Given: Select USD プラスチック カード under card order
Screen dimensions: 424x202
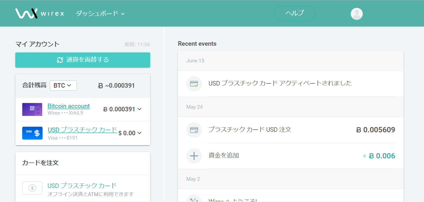Looking at the screenshot, I should [82, 186].
